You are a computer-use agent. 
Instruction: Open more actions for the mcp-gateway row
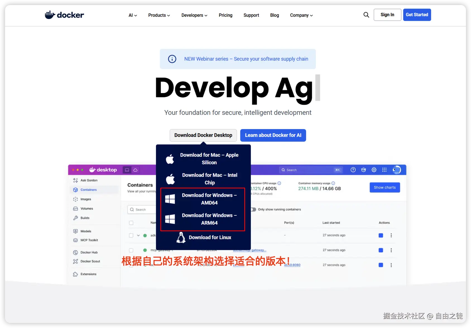pos(391,250)
